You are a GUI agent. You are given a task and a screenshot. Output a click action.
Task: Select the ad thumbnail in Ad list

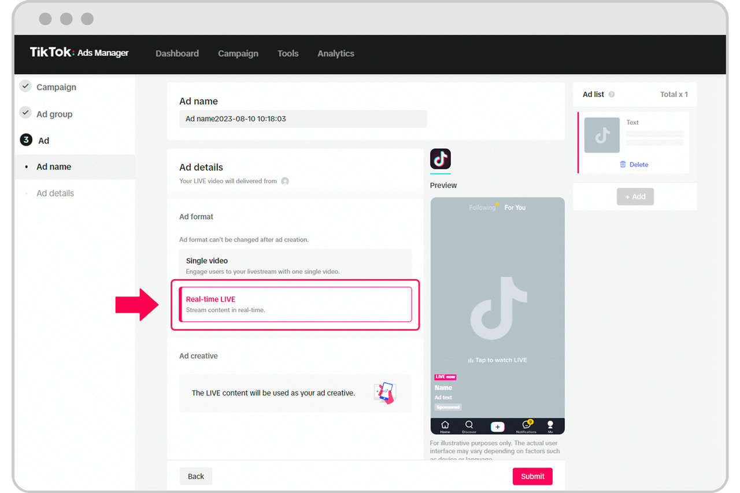[x=602, y=135]
